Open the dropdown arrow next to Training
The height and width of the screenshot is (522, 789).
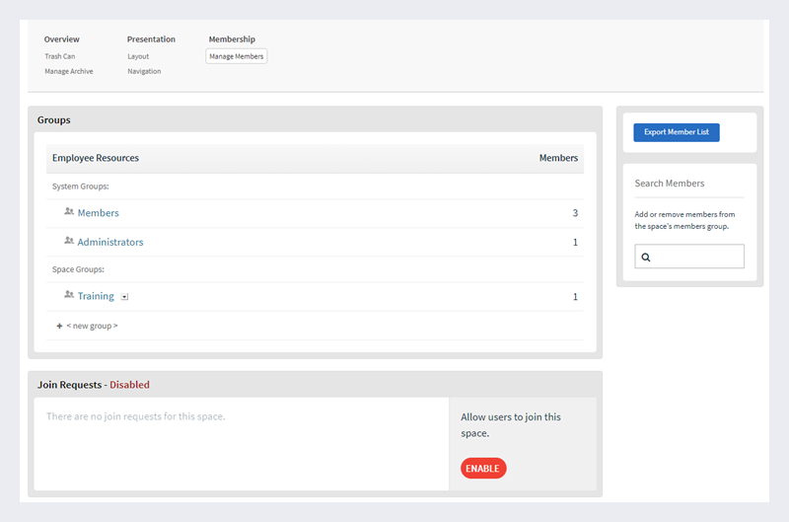click(124, 296)
